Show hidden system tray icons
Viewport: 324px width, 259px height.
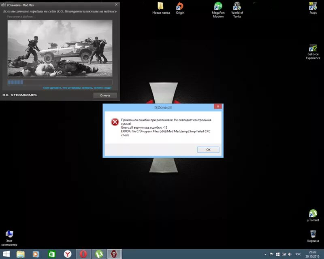coord(265,254)
